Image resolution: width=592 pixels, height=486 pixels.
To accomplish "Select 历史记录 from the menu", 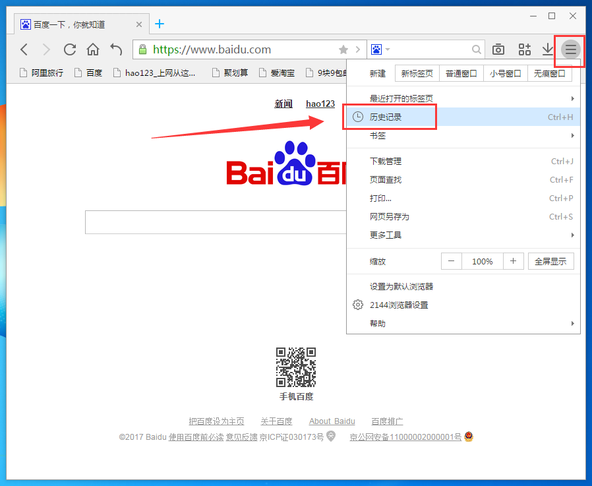I will tap(386, 117).
